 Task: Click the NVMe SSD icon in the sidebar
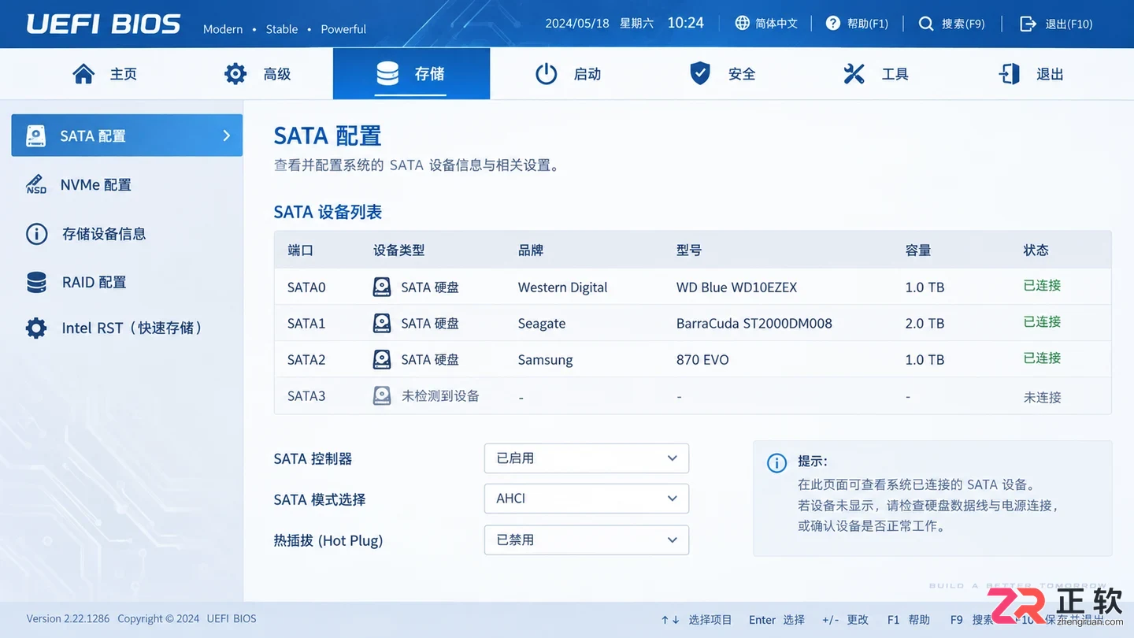coord(36,184)
